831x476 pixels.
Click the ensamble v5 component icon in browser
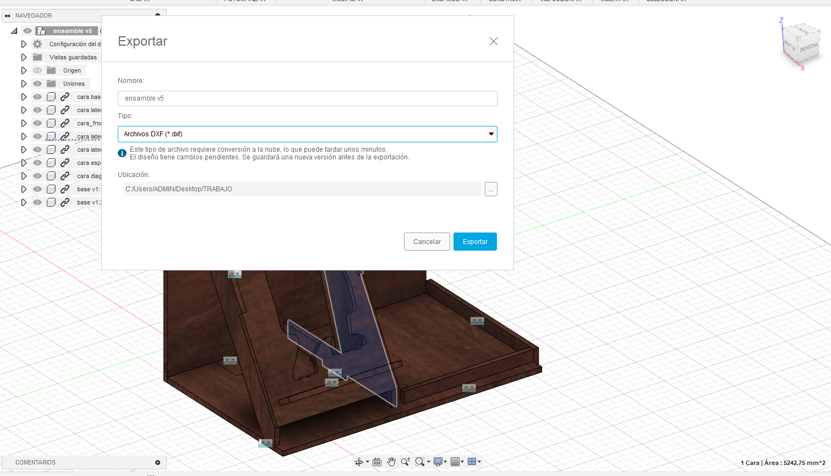41,31
